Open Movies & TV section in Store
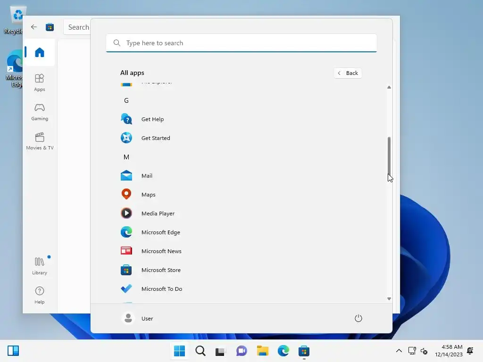 (x=40, y=141)
